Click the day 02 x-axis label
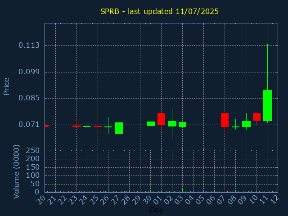Viewport: 288px width, 216px height. [x=168, y=200]
